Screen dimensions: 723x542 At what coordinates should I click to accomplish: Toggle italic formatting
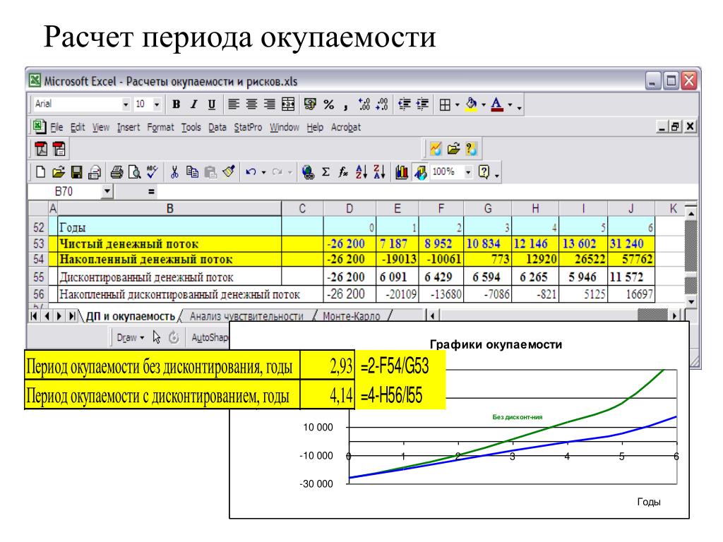pyautogui.click(x=193, y=104)
